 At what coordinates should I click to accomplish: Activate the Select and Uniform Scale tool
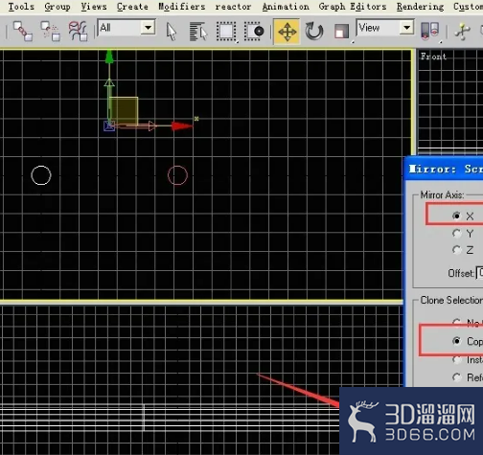click(x=341, y=32)
